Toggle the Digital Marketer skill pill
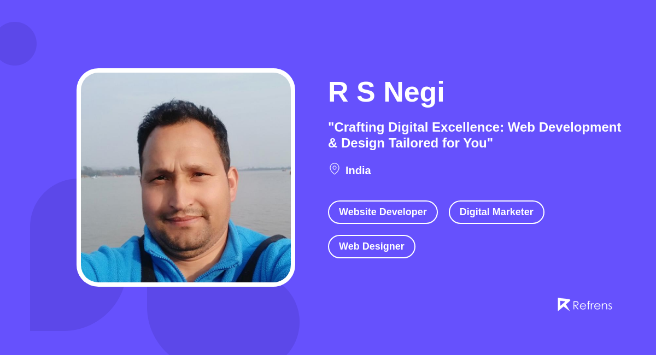This screenshot has width=656, height=355. coord(496,212)
